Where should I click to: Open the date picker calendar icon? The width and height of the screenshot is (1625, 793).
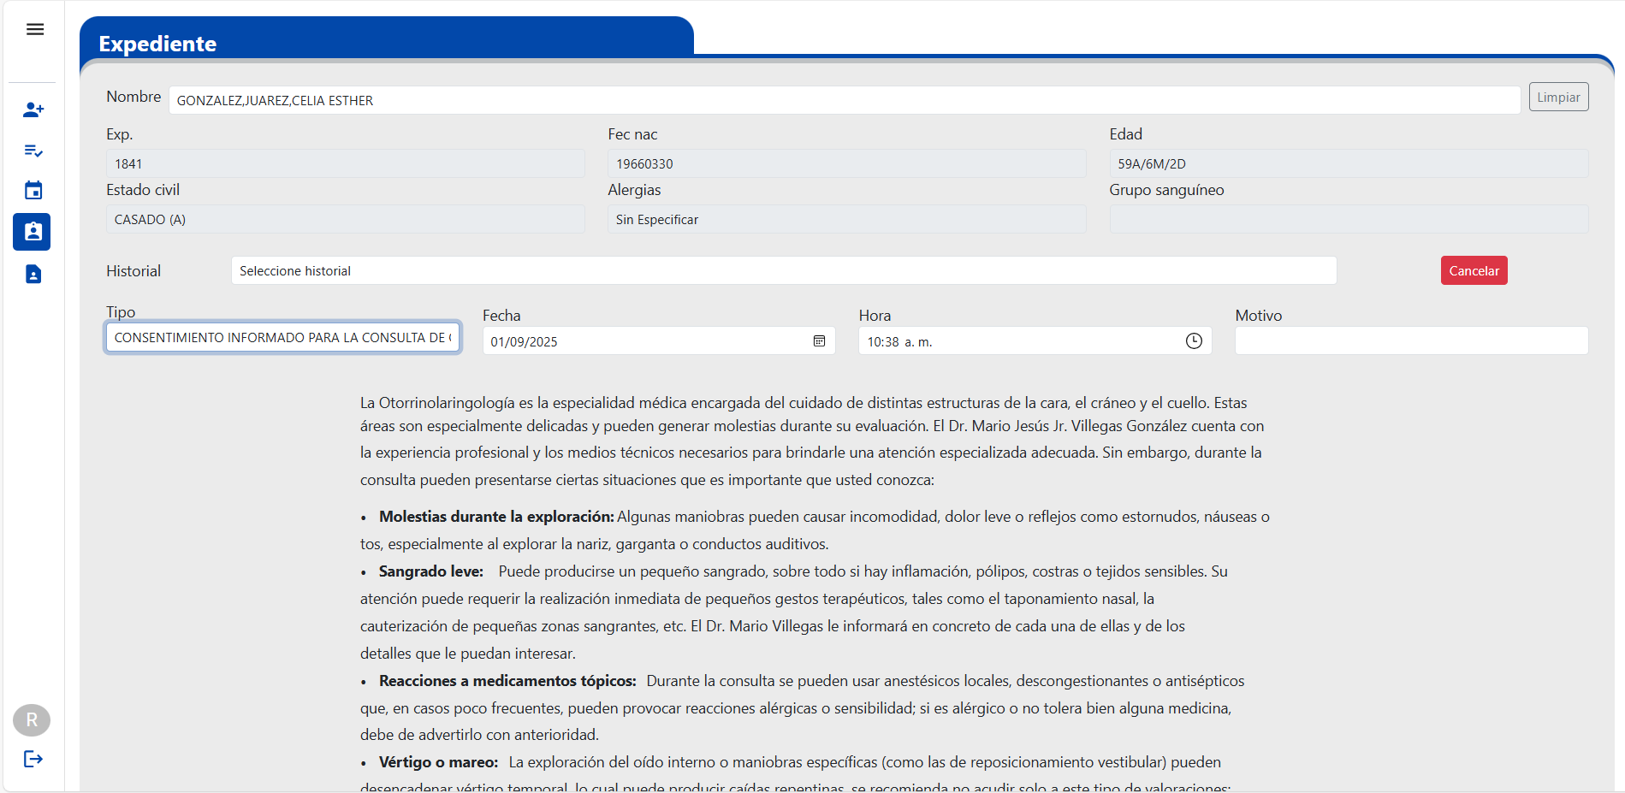819,341
